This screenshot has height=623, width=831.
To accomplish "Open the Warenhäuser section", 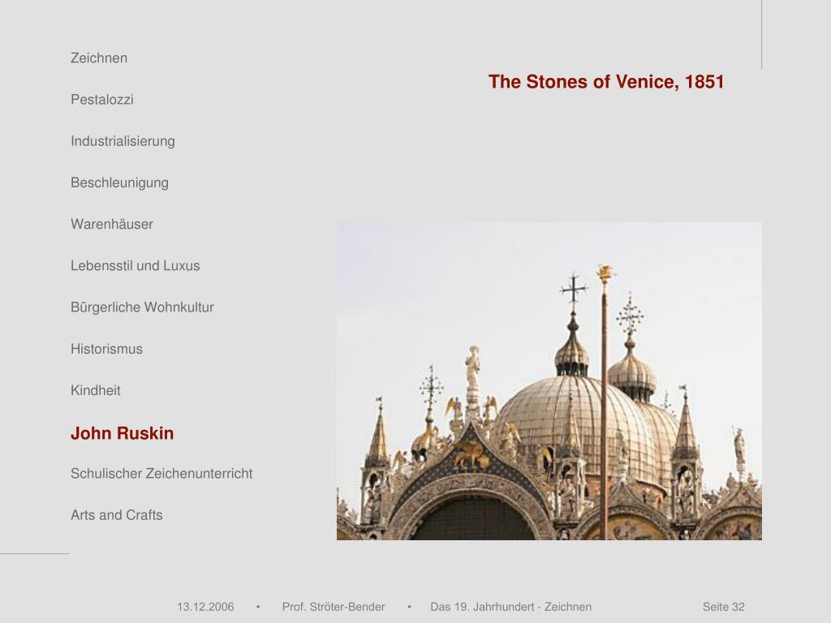I will point(112,224).
